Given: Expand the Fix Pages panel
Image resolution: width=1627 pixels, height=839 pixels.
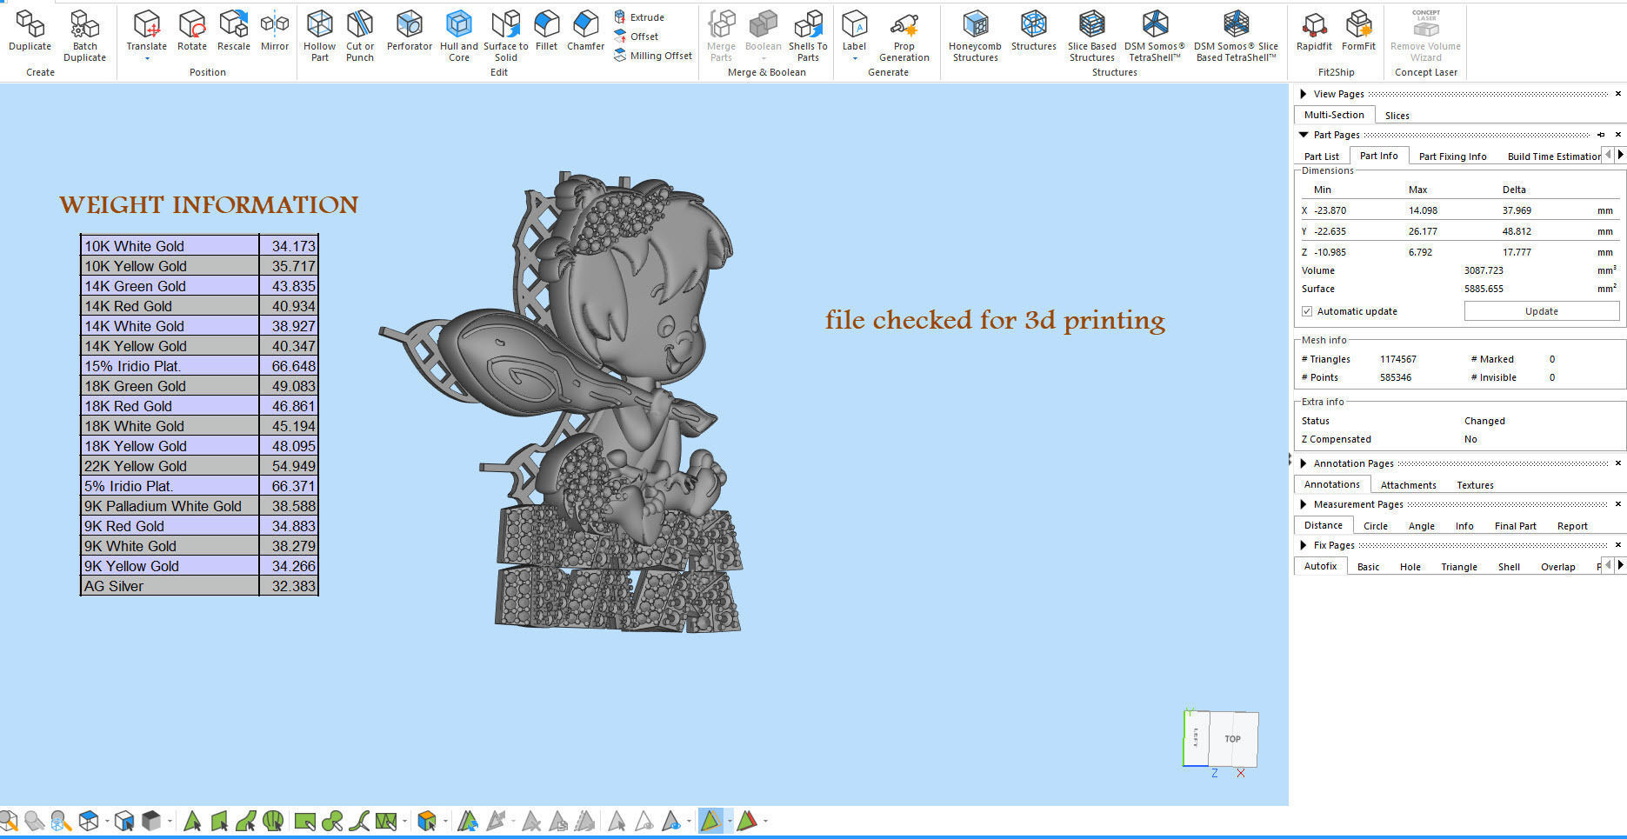Looking at the screenshot, I should 1303,545.
